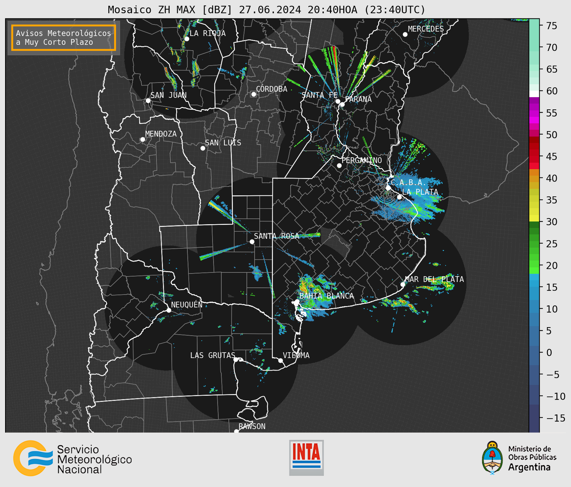571x487 pixels.
Task: Click the Paraná city dot
Action: pyautogui.click(x=342, y=104)
